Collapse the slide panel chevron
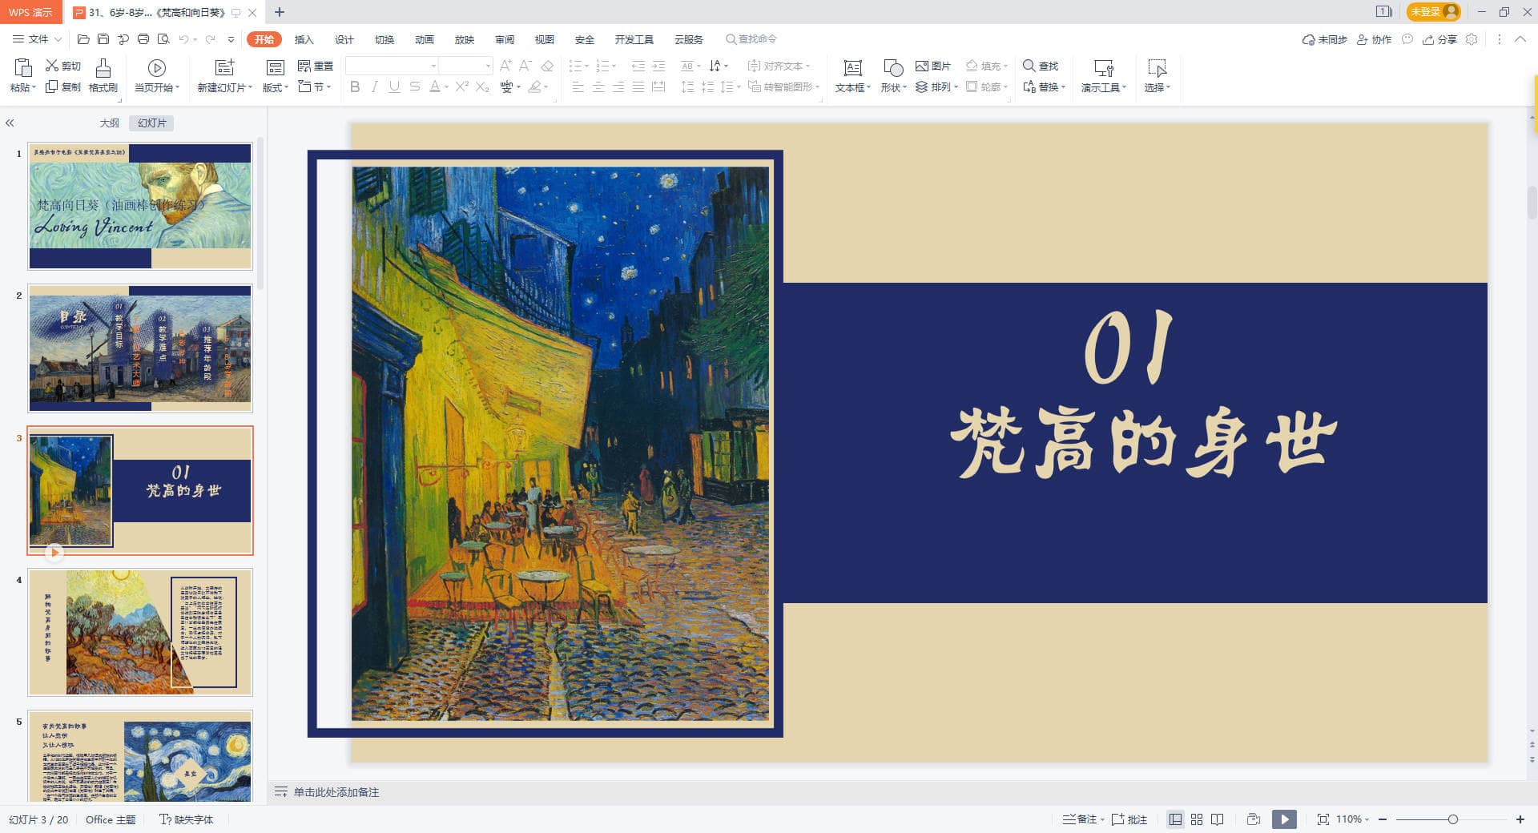1538x833 pixels. point(10,123)
